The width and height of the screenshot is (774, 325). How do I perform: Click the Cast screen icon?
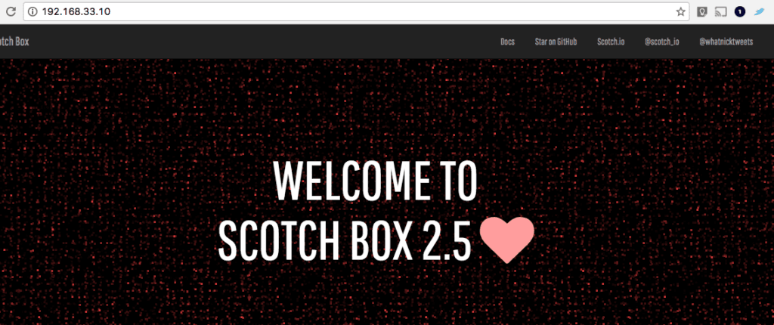click(x=721, y=12)
